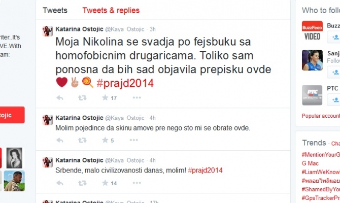Open #prajd2014 hashtag in the first tweet
Image resolution: width=340 pixels, height=203 pixels.
pos(125,83)
